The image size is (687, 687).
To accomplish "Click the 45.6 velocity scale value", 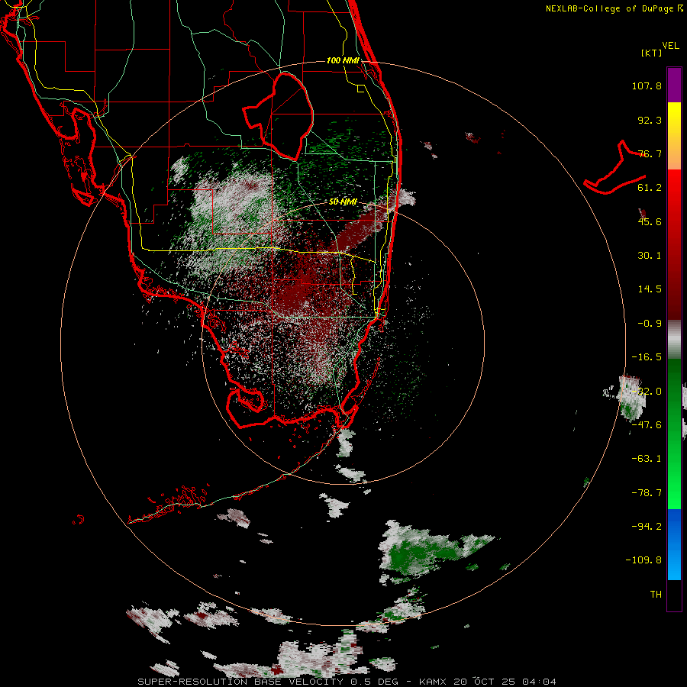I will pos(650,221).
